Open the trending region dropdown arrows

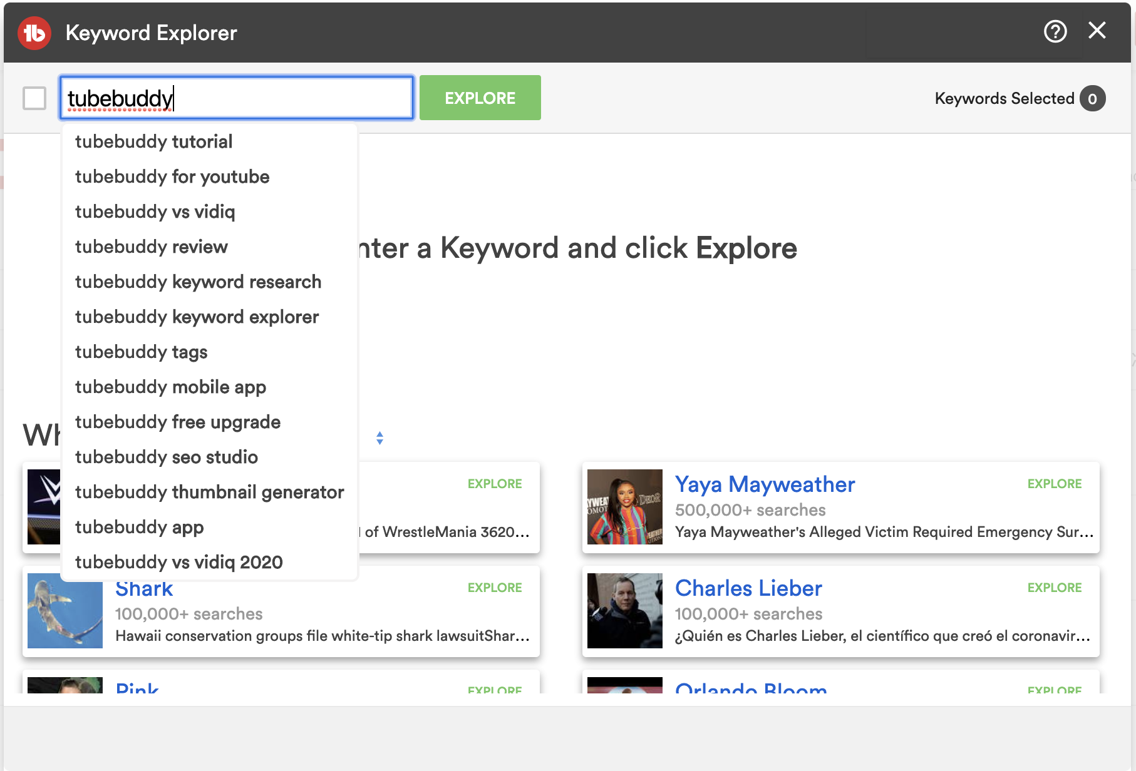pos(380,437)
